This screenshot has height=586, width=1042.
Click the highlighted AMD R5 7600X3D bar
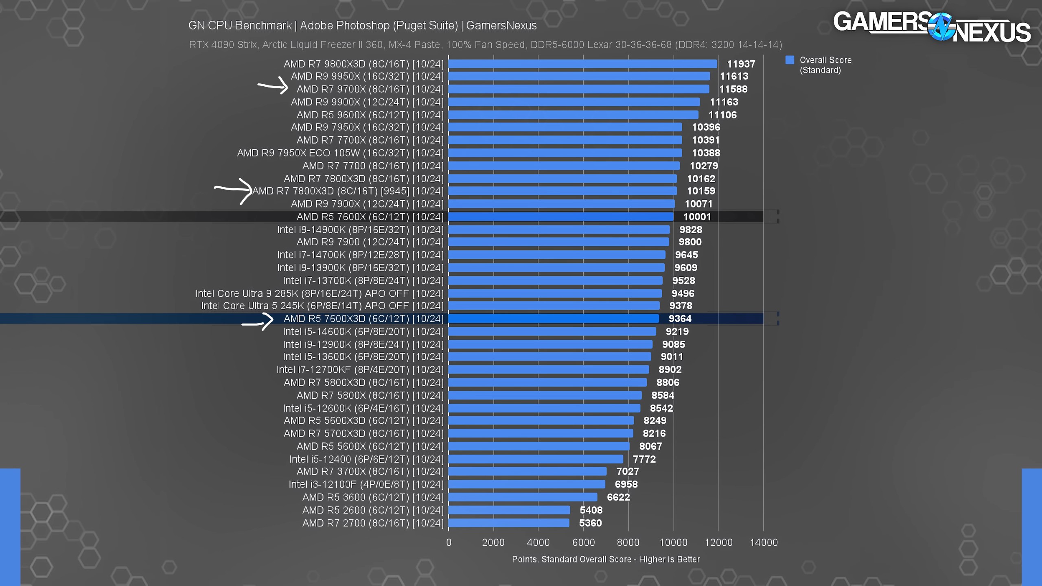tap(554, 319)
